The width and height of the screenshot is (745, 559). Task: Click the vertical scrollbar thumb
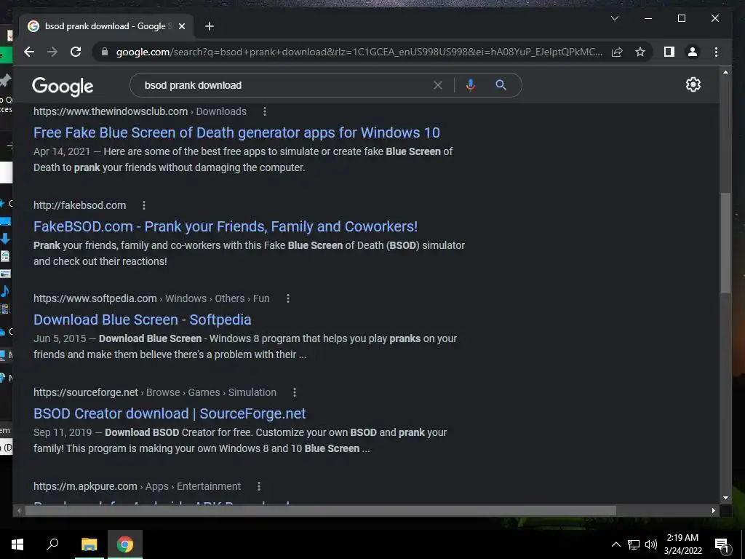click(725, 242)
